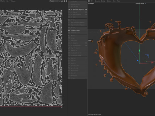Open the viewport Options menu
This screenshot has height=116, width=155.
pyautogui.click(x=109, y=1)
